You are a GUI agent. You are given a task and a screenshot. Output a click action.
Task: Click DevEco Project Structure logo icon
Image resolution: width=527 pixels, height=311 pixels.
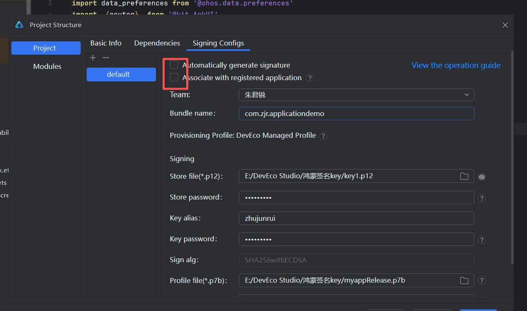(x=19, y=25)
